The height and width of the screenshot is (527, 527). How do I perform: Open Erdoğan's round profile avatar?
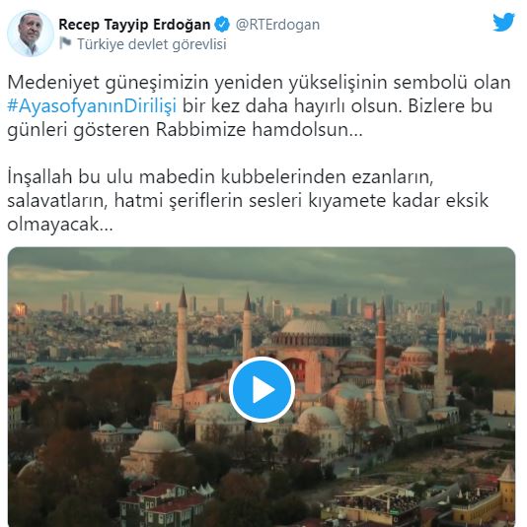click(31, 33)
